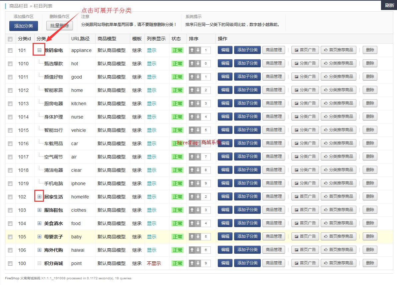The height and width of the screenshot is (285, 397).
Task: Click the 正常 status of 美食酒水
Action: [177, 223]
